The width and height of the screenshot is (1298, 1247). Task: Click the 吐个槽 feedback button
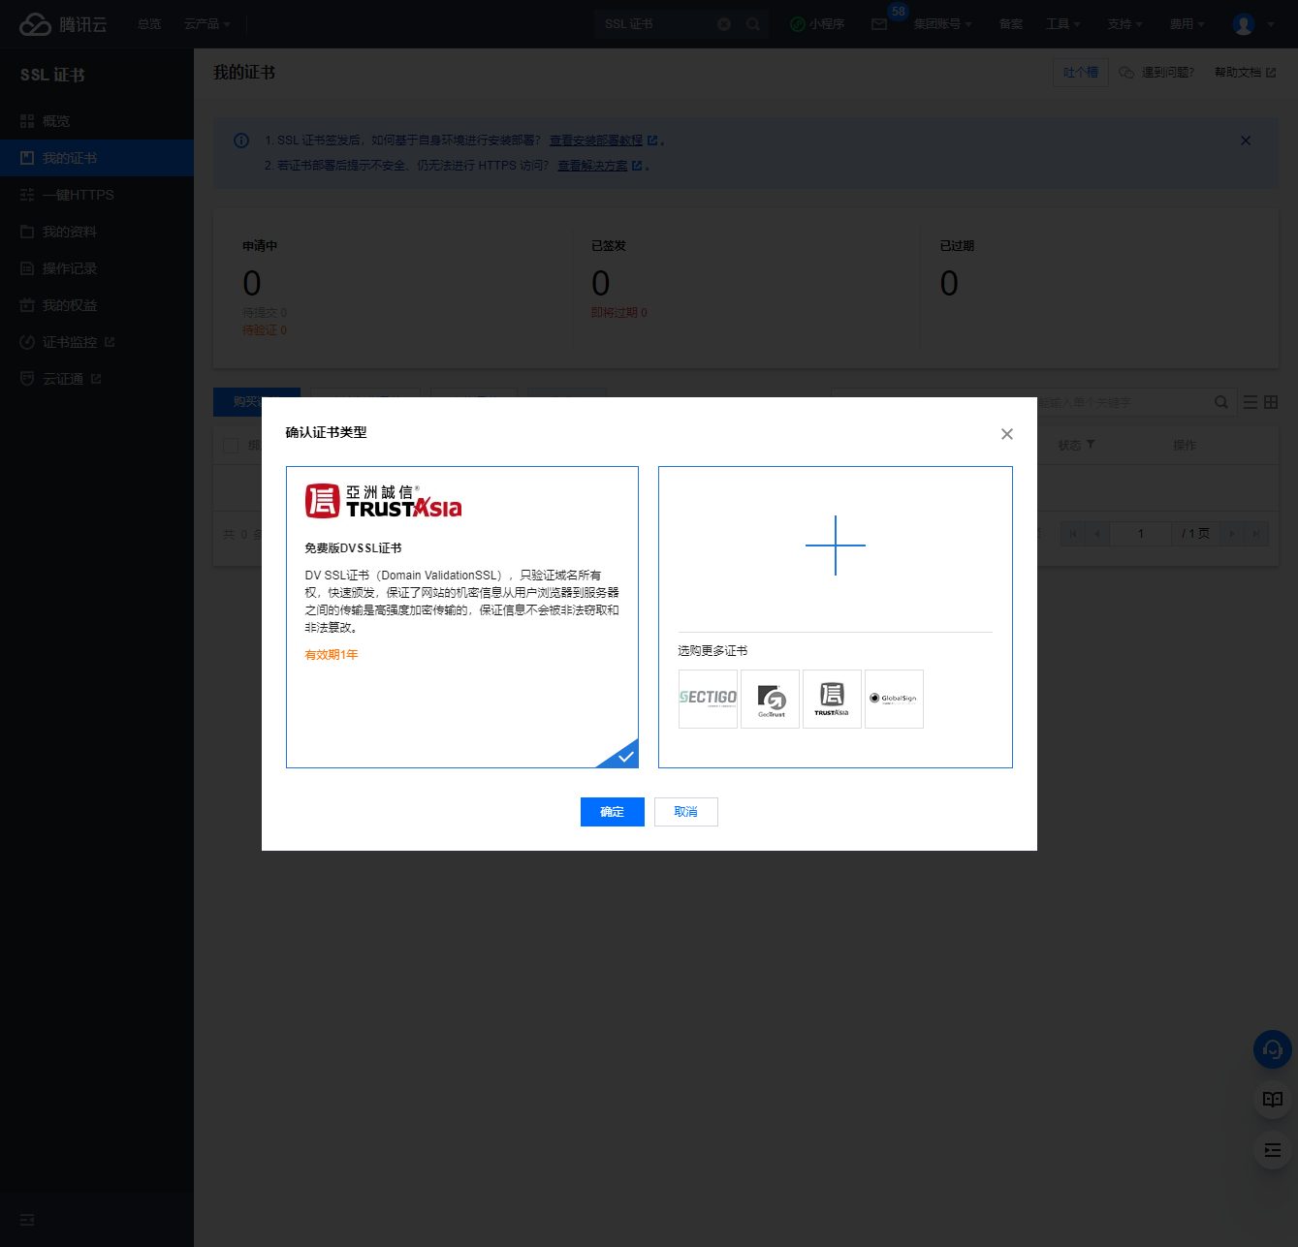(1081, 73)
